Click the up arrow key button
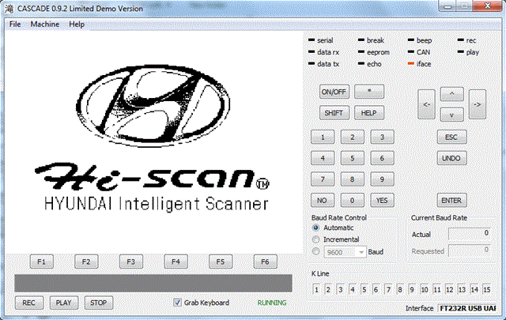This screenshot has height=320, width=506. (x=451, y=94)
